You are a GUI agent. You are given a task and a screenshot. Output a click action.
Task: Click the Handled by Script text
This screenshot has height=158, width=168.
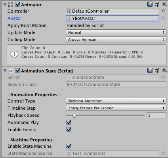[x=85, y=25]
